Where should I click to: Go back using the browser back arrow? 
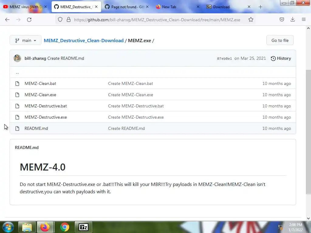(x=7, y=20)
